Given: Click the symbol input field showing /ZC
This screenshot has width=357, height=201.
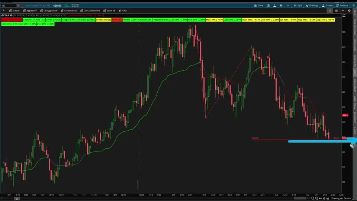Looking at the screenshot, I should tap(9, 6).
